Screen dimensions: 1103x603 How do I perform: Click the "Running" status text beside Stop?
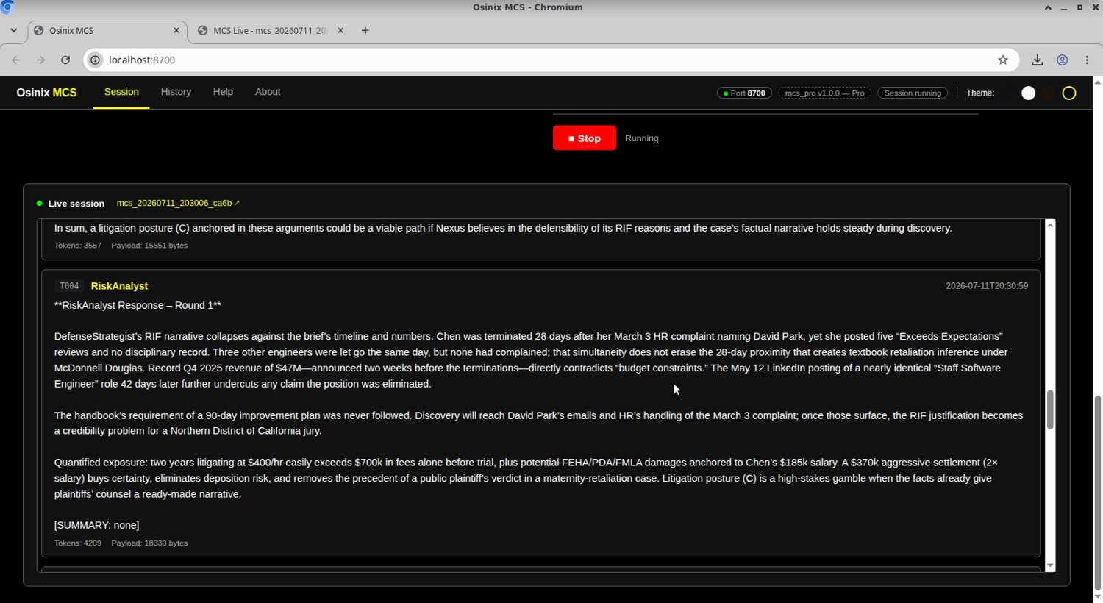(642, 138)
